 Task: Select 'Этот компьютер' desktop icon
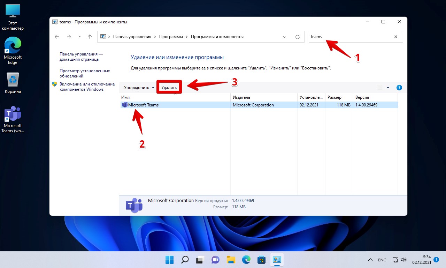(13, 17)
